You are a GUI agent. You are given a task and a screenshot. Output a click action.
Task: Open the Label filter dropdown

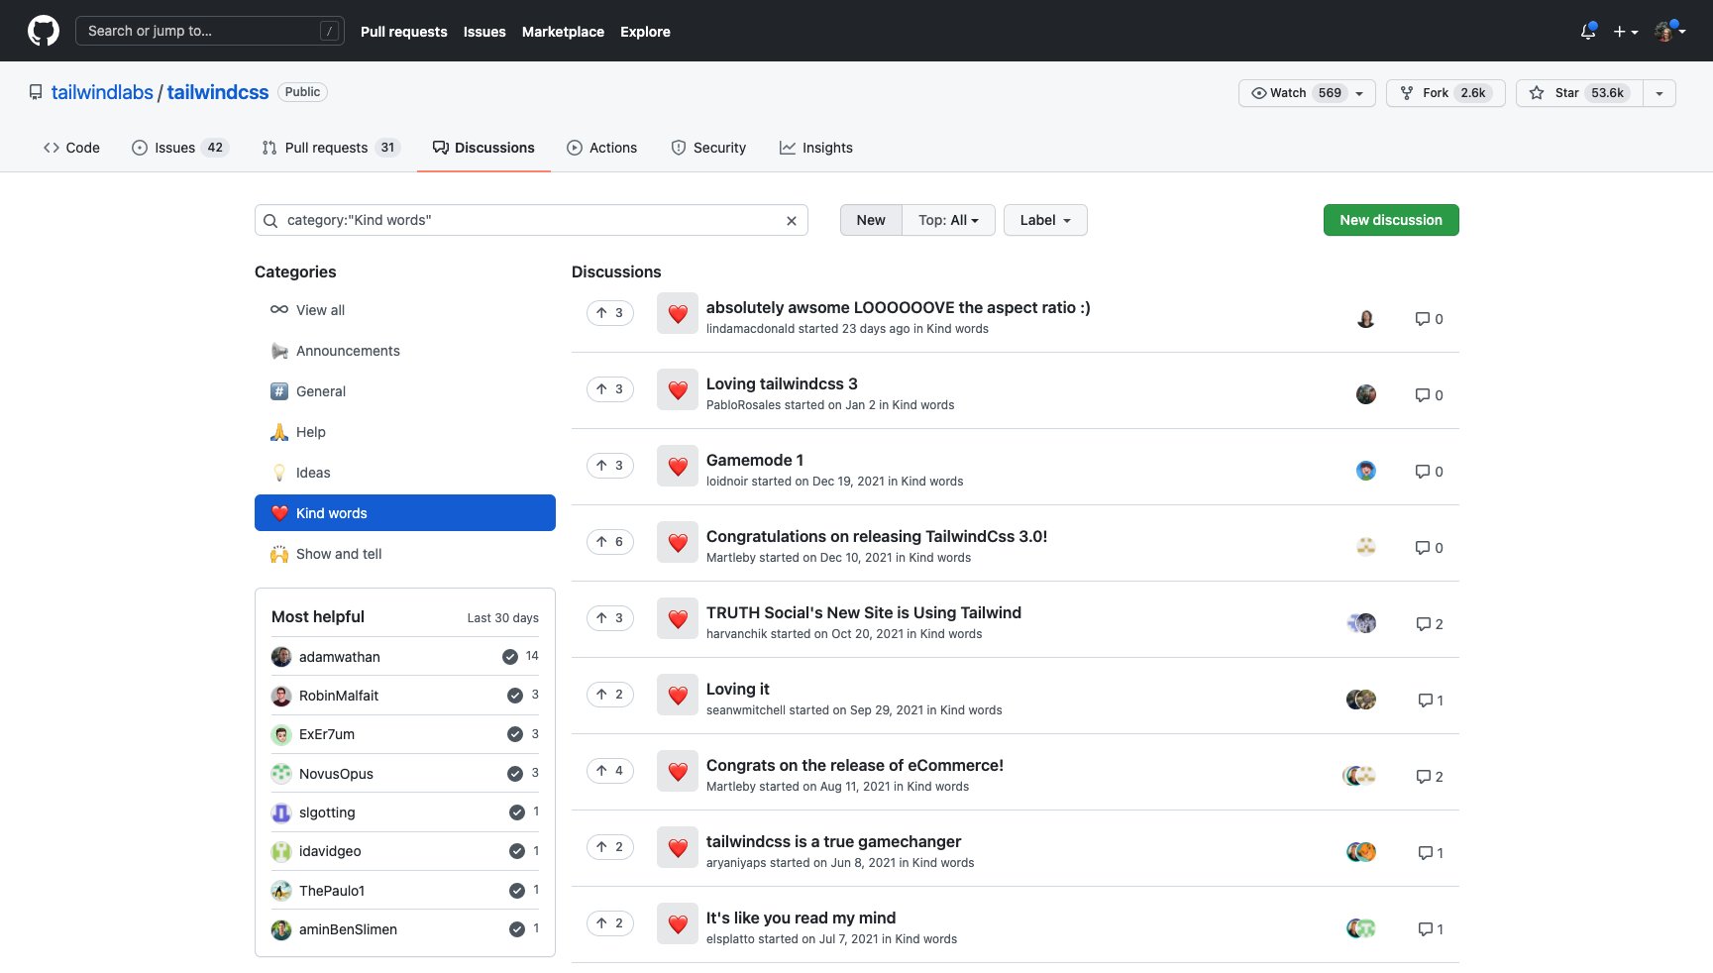point(1045,220)
